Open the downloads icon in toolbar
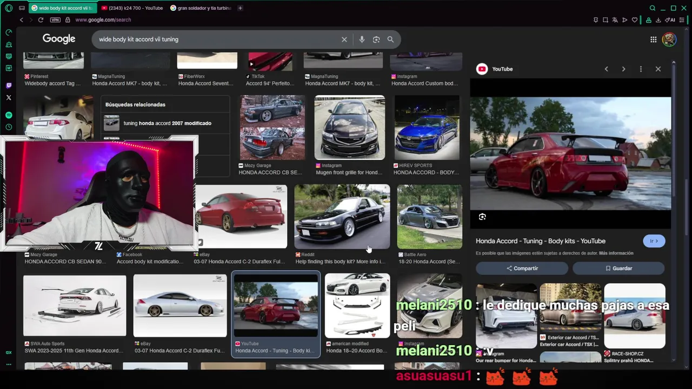The height and width of the screenshot is (389, 692). pyautogui.click(x=658, y=20)
